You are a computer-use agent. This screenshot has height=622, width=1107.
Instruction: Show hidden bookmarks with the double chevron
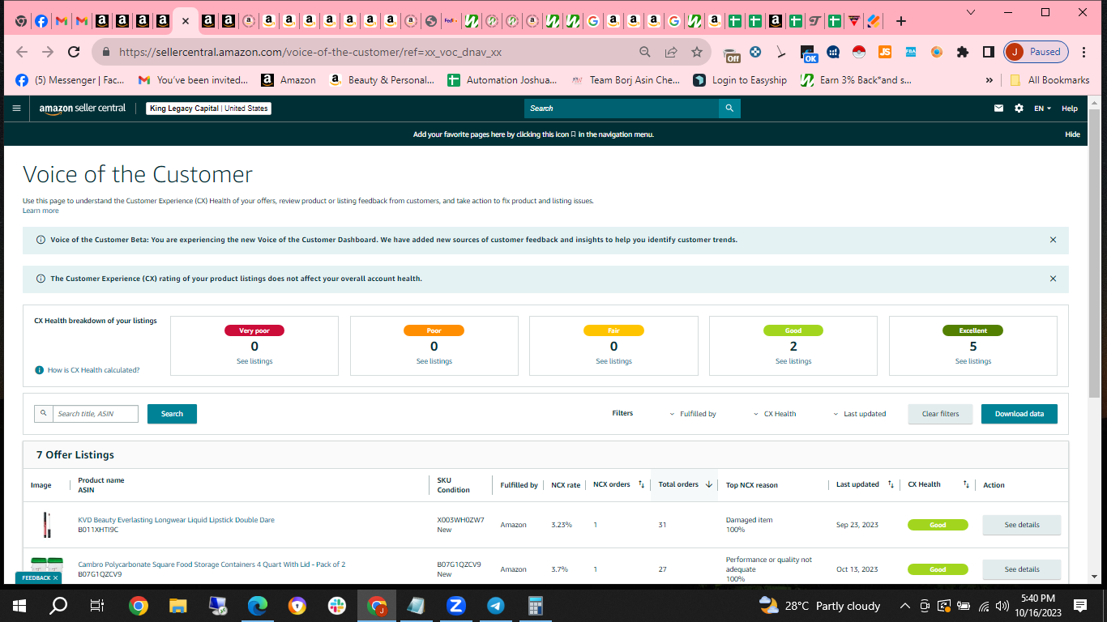click(989, 80)
